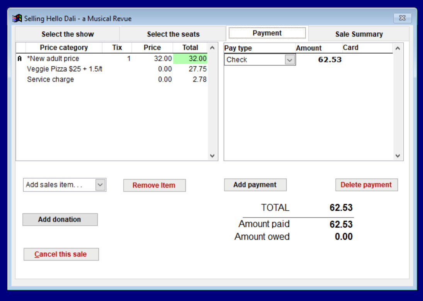Close the Selling Hello Dali window
Image resolution: width=423 pixels, height=301 pixels.
click(402, 18)
